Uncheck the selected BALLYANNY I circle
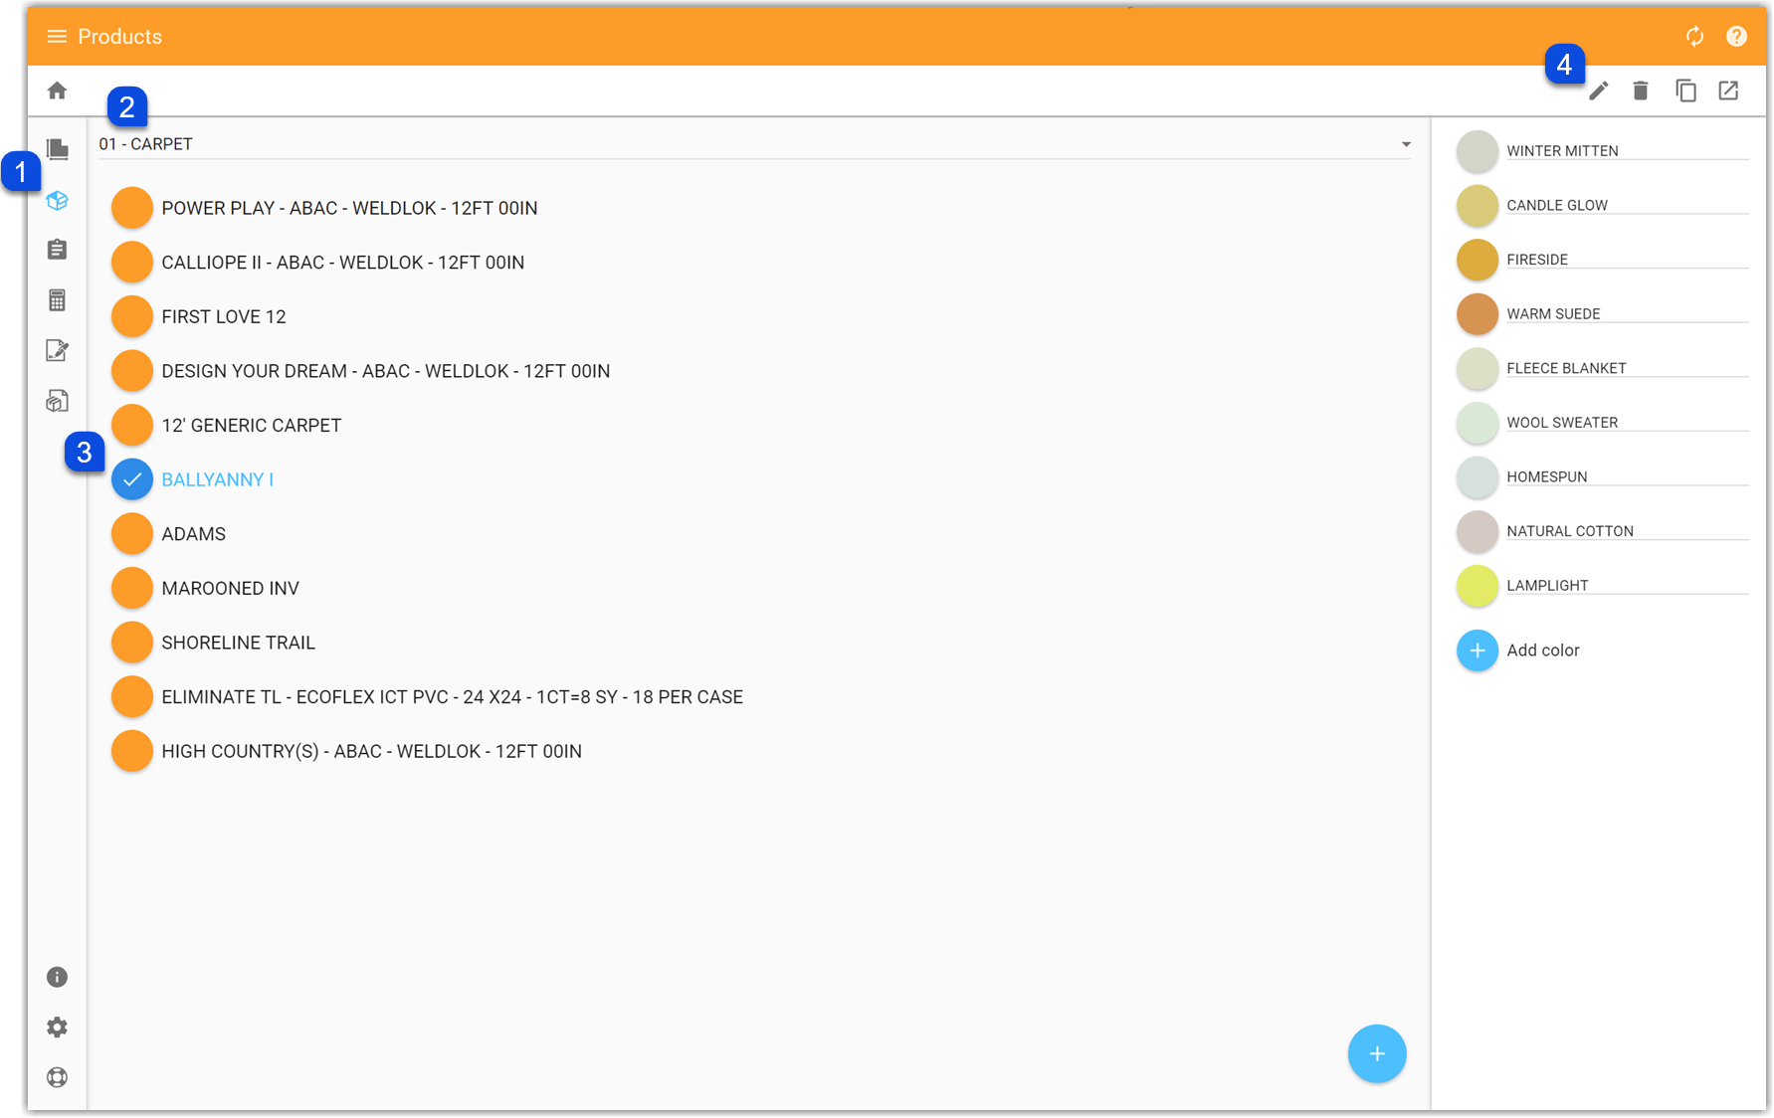1774x1118 pixels. (132, 479)
